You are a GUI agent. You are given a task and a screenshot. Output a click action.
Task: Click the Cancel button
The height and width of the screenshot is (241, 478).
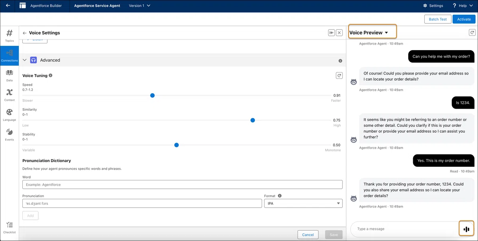pyautogui.click(x=308, y=235)
